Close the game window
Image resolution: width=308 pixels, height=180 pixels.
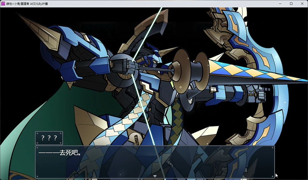click(x=302, y=3)
